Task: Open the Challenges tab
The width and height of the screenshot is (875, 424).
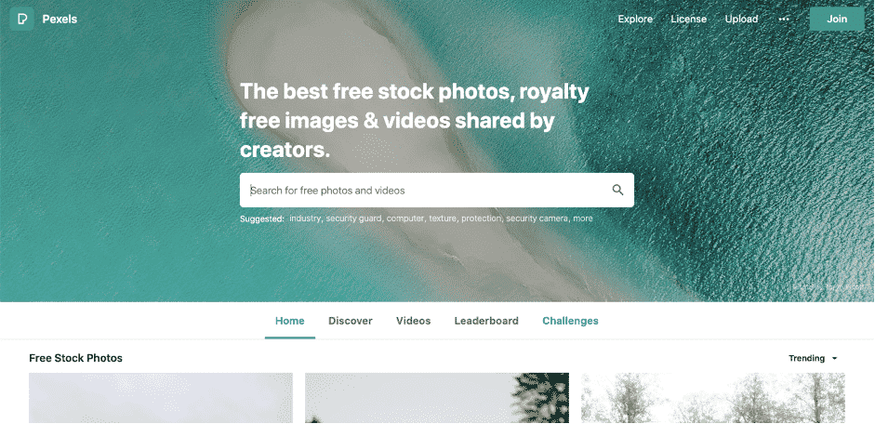Action: point(570,321)
